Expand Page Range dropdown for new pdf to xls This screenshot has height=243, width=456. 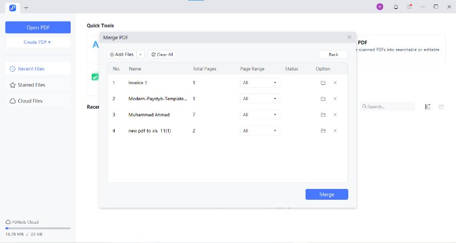coord(260,131)
